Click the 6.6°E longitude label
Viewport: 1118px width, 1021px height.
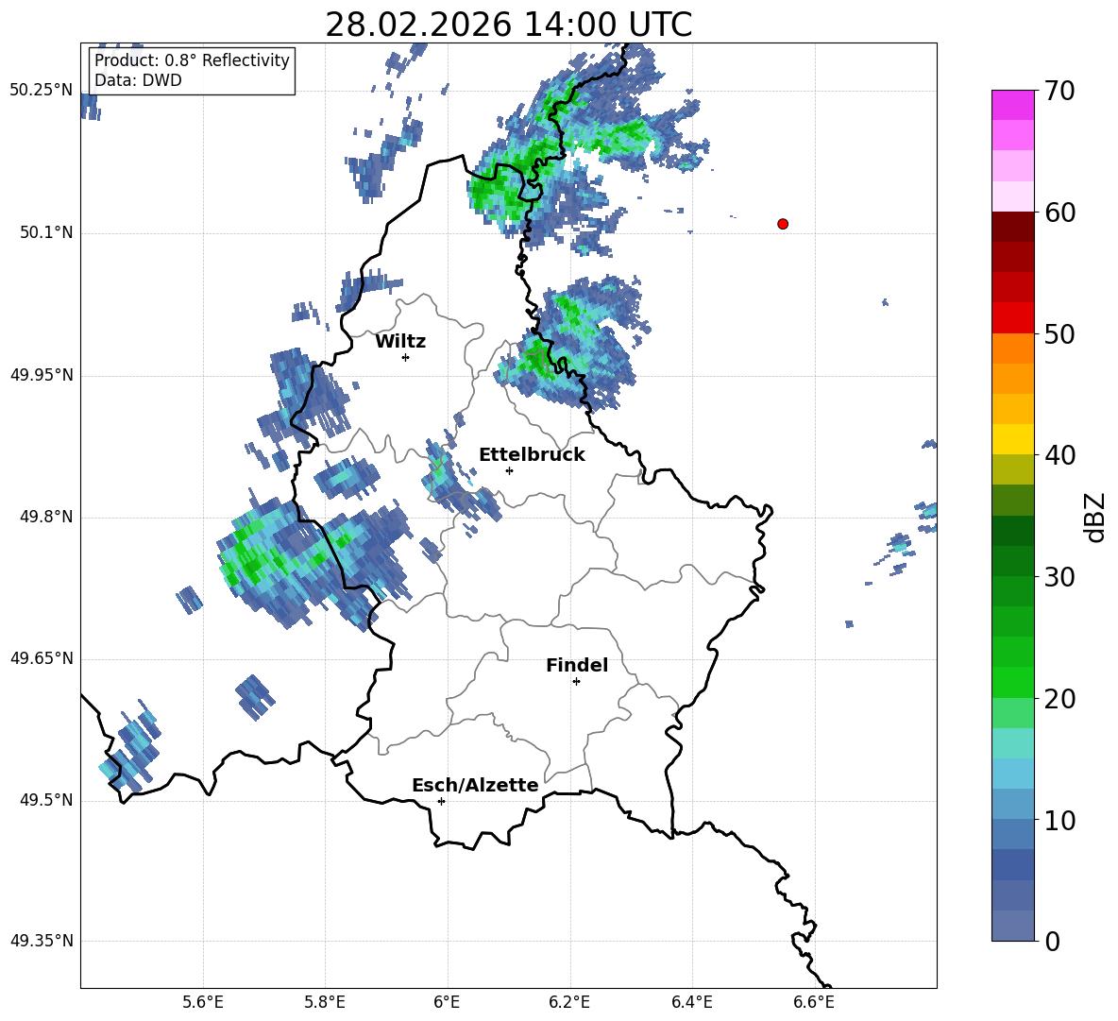coord(814,1002)
